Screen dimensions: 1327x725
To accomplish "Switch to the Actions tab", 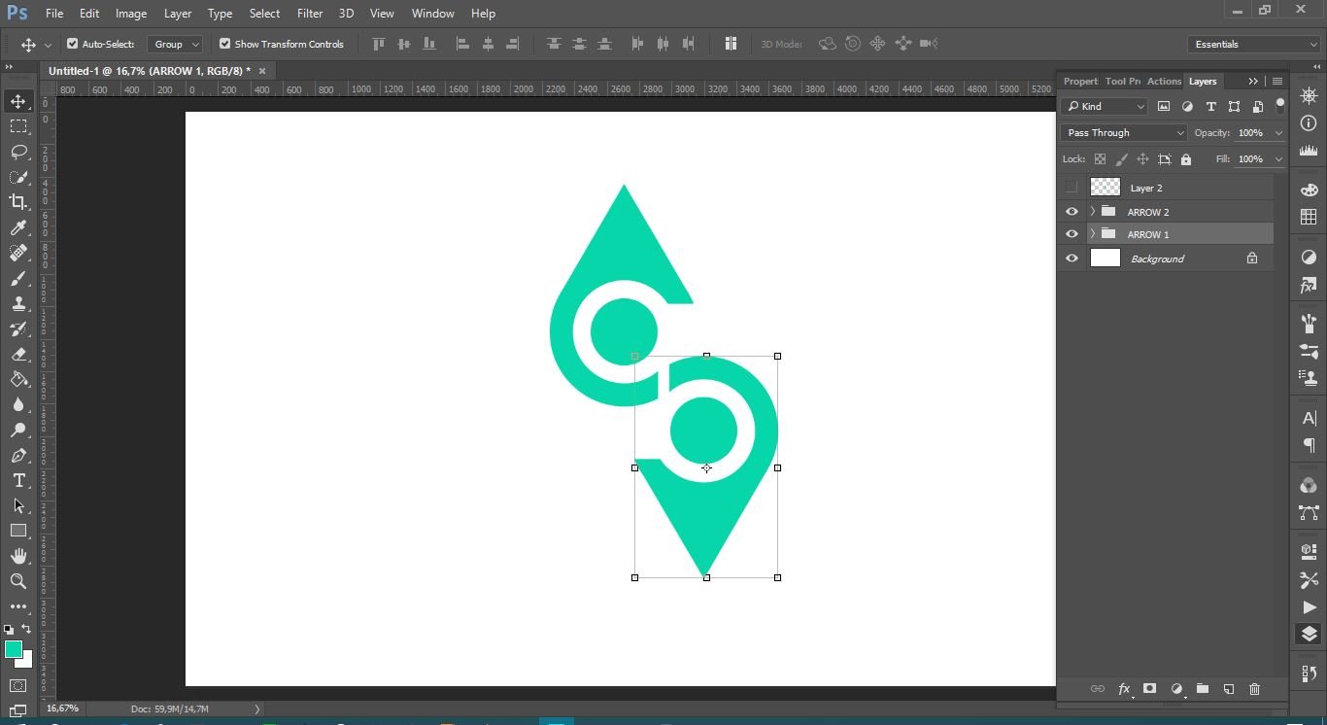I will coord(1164,82).
